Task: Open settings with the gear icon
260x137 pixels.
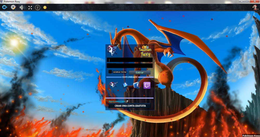Action: (13, 7)
